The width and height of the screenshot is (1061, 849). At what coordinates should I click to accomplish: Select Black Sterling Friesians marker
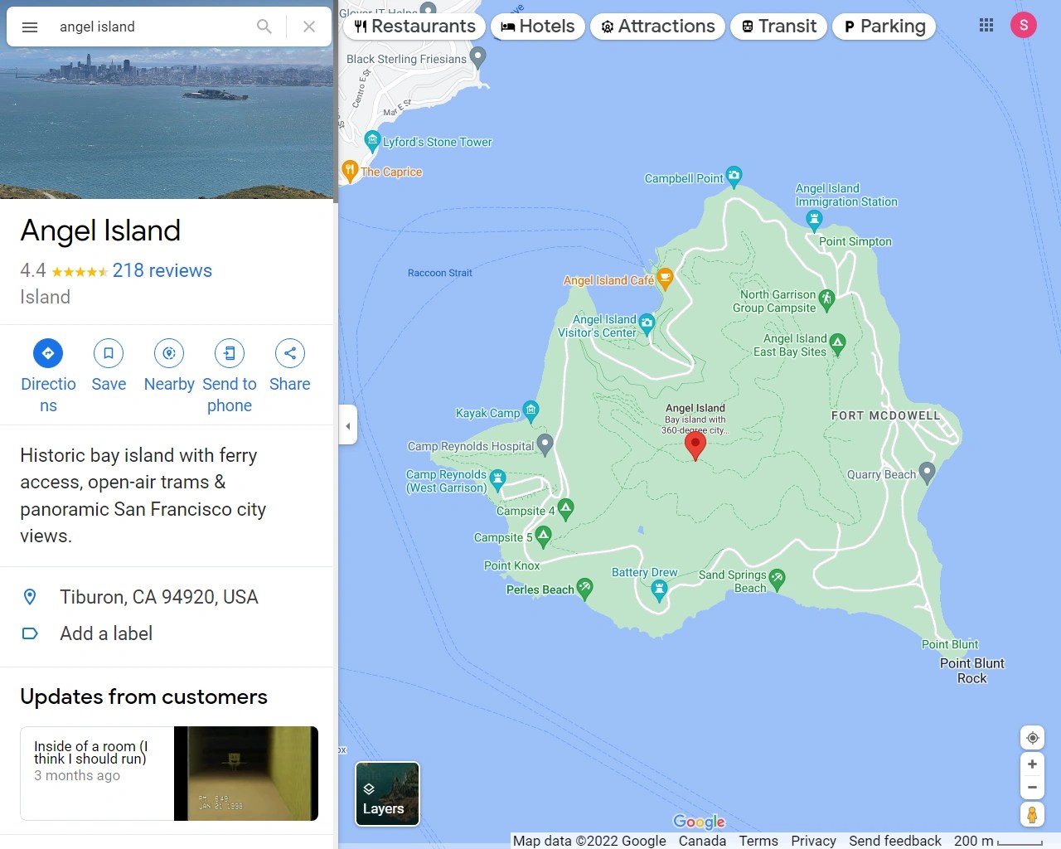pyautogui.click(x=477, y=56)
